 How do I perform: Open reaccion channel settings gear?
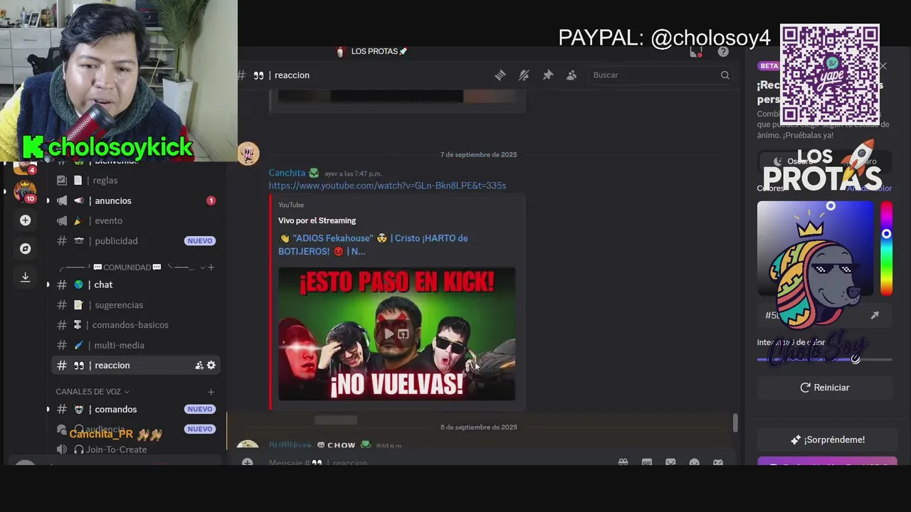tap(211, 366)
